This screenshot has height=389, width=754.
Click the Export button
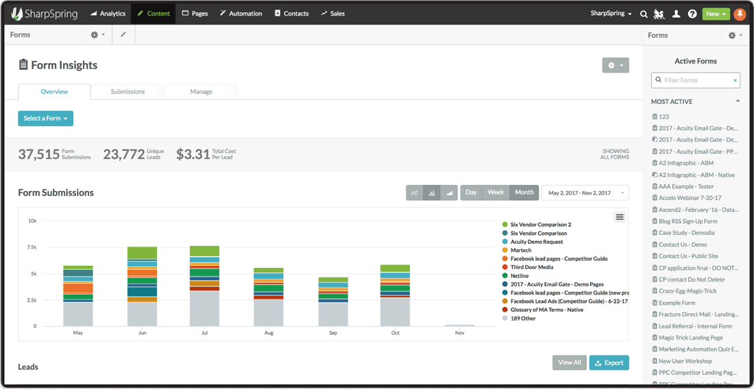pos(609,362)
